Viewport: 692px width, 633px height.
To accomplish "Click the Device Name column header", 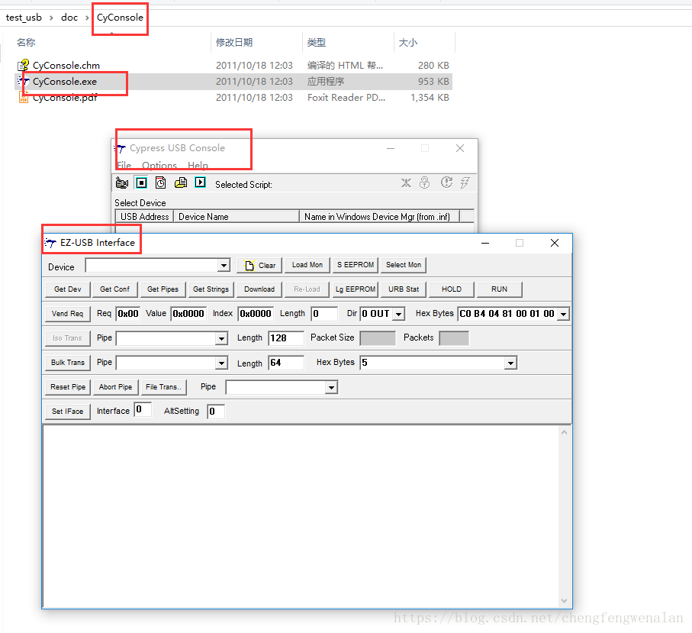I will pos(237,216).
